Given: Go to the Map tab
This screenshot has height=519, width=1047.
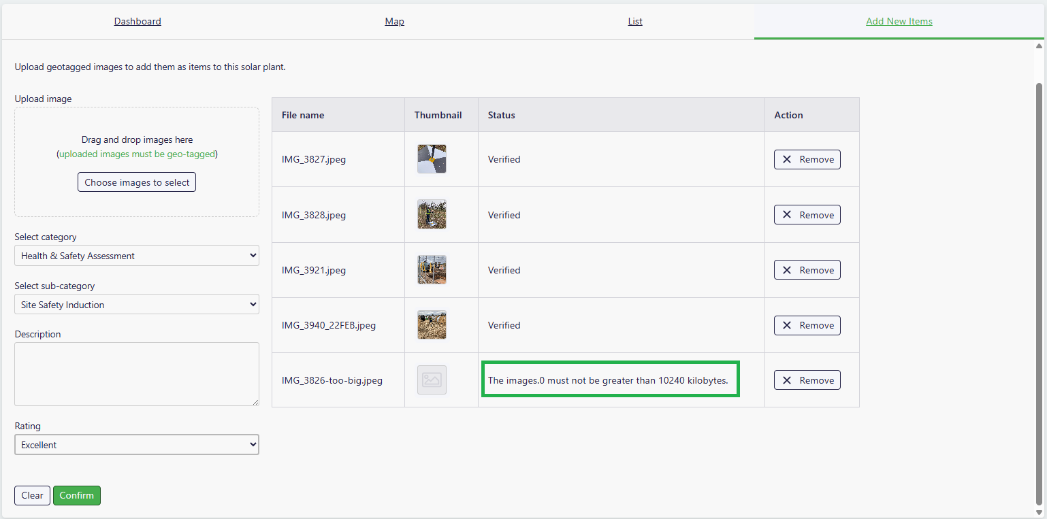Looking at the screenshot, I should point(394,21).
